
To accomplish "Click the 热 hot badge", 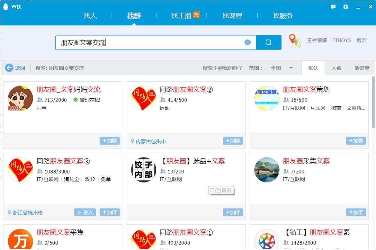I will (196, 15).
